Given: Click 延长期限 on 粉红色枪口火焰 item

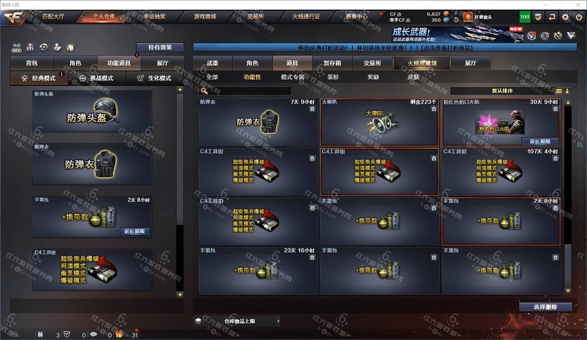Looking at the screenshot, I should [540, 141].
